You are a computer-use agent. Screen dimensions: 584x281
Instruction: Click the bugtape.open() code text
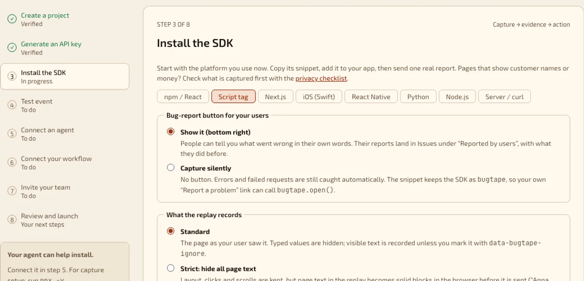pyautogui.click(x=306, y=190)
